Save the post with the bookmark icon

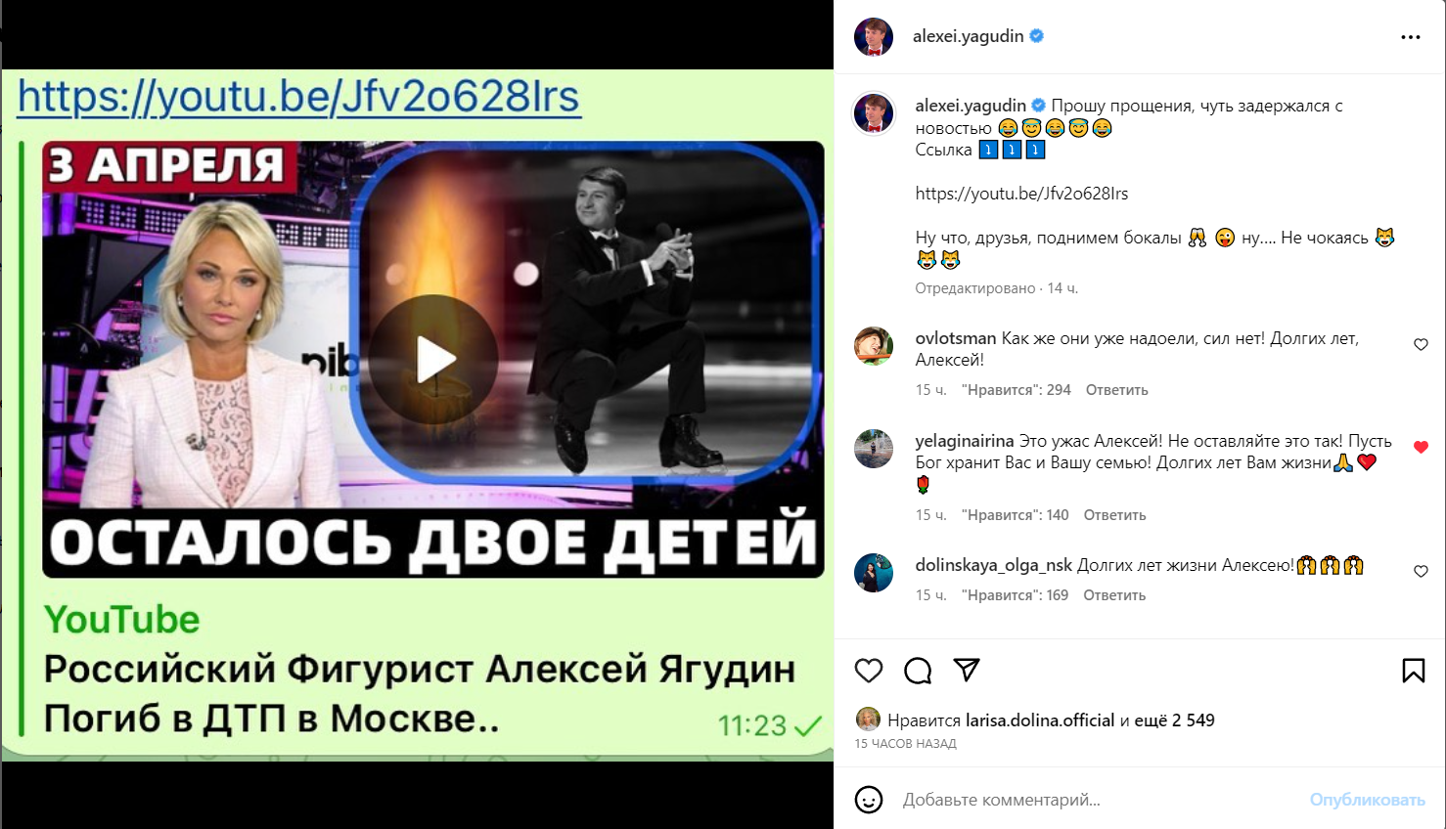(1414, 671)
